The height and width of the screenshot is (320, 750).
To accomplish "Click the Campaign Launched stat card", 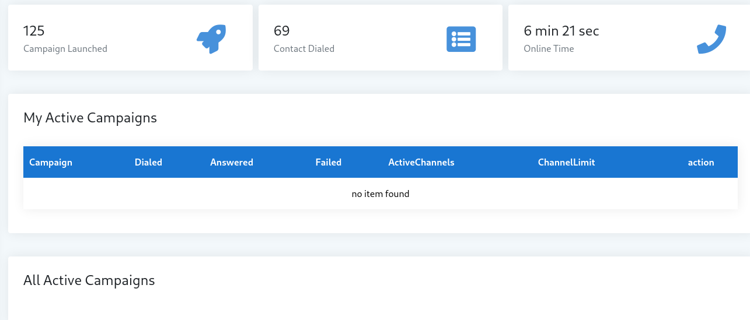I will coord(130,38).
